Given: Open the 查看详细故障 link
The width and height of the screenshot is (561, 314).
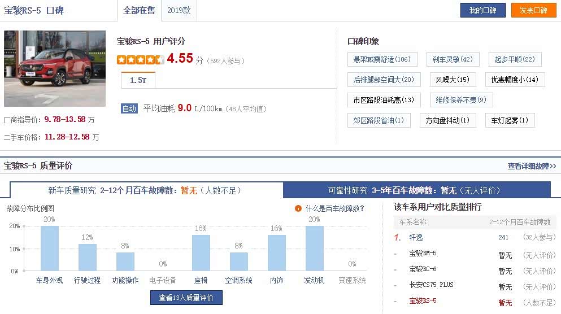Looking at the screenshot, I should click(x=532, y=166).
